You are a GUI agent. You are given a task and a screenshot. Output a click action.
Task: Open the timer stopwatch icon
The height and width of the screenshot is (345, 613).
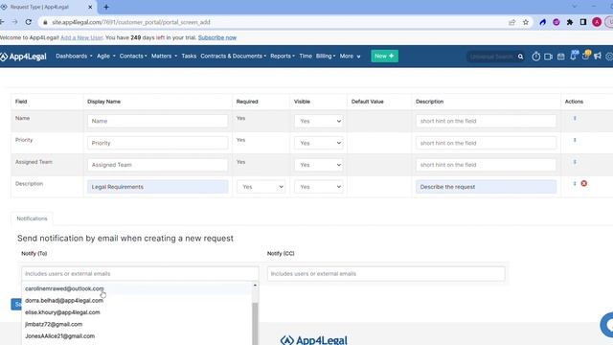[x=536, y=57]
